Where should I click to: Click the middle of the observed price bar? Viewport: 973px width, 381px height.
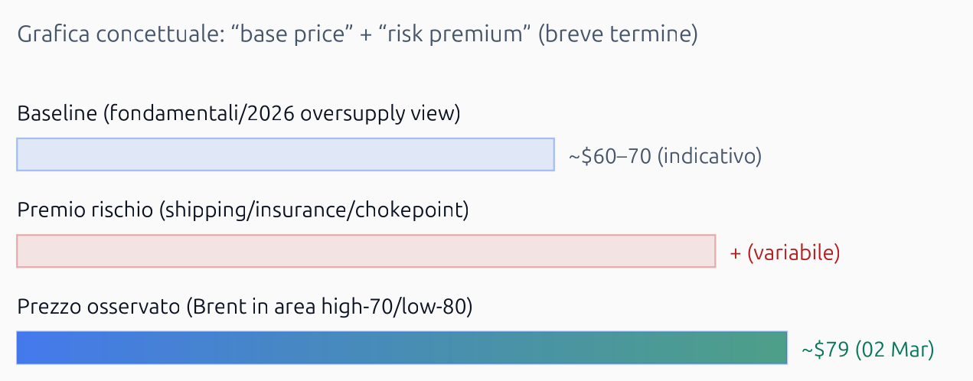click(x=402, y=348)
